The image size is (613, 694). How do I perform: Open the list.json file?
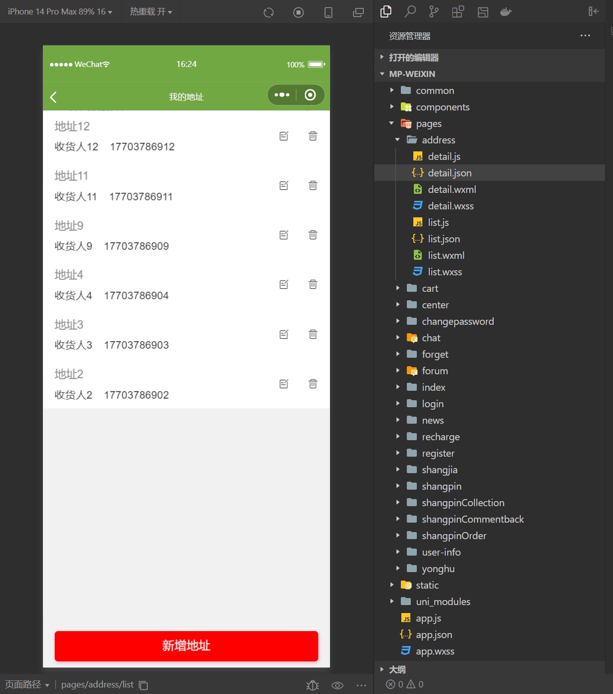pyautogui.click(x=489, y=239)
